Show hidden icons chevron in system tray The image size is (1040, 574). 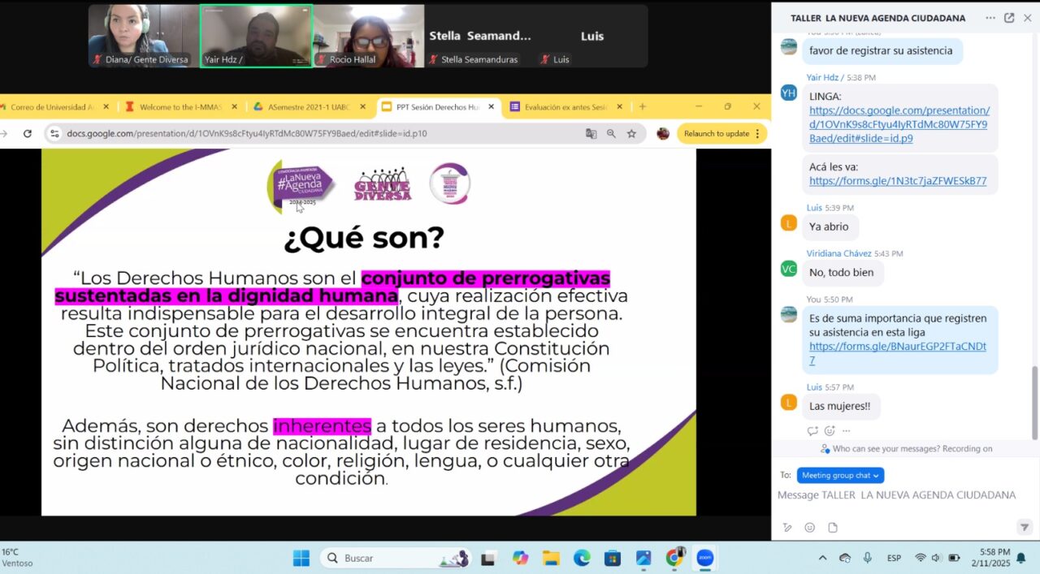pyautogui.click(x=822, y=559)
